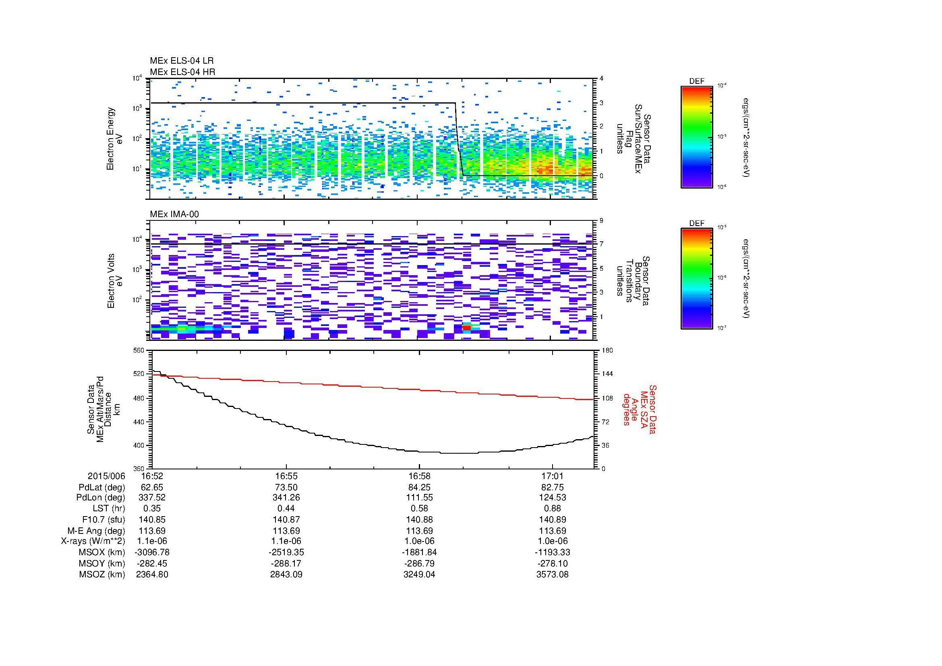Click the 'LST (hr)' row label
This screenshot has width=942, height=666.
coord(109,509)
